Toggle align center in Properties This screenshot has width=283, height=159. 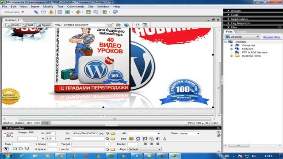click(x=152, y=144)
